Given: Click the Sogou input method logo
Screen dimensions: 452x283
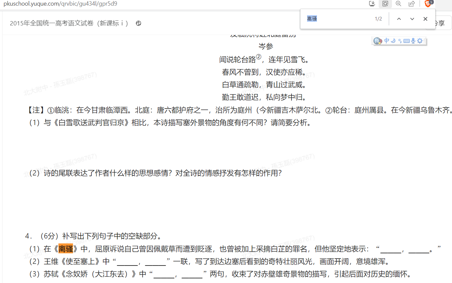Looking at the screenshot, I should 378,41.
